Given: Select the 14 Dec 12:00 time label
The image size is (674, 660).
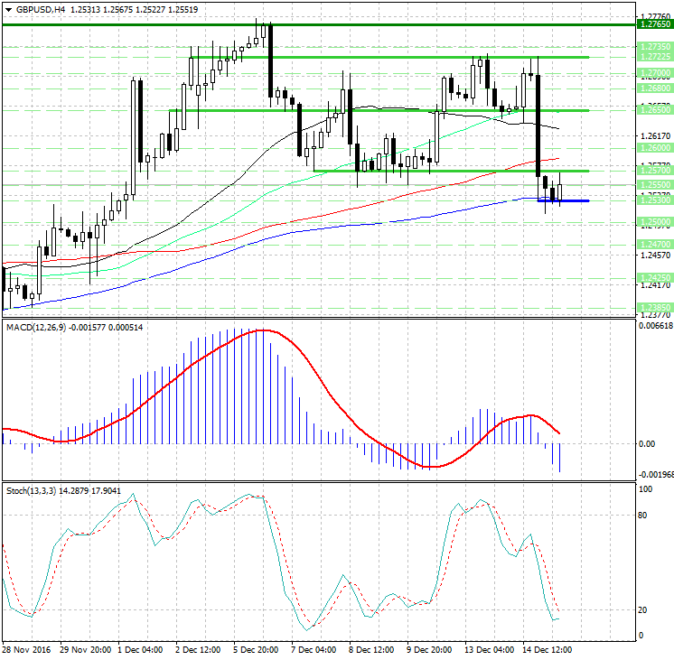Looking at the screenshot, I should click(545, 649).
